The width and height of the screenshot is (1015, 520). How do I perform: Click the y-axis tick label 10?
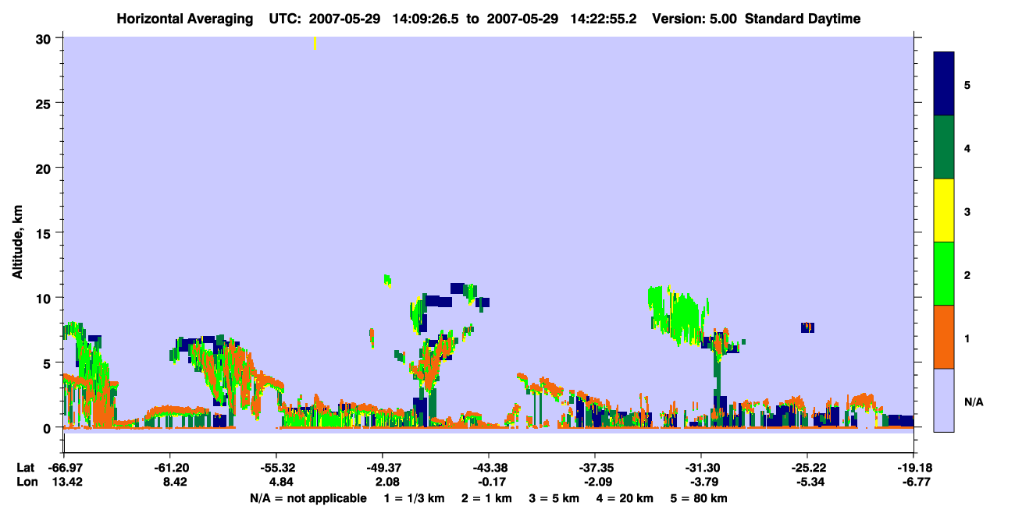pos(45,298)
